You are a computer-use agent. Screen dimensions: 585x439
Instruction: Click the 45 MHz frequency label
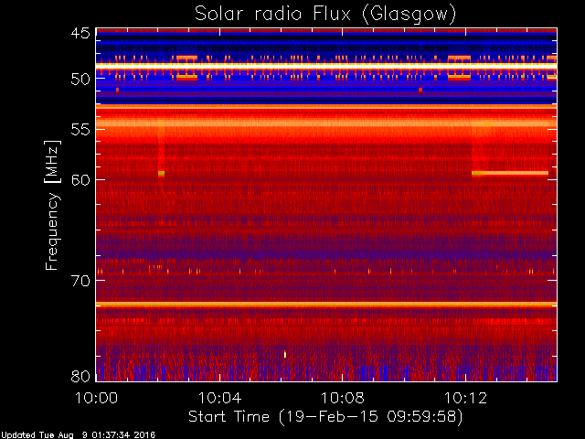point(80,33)
